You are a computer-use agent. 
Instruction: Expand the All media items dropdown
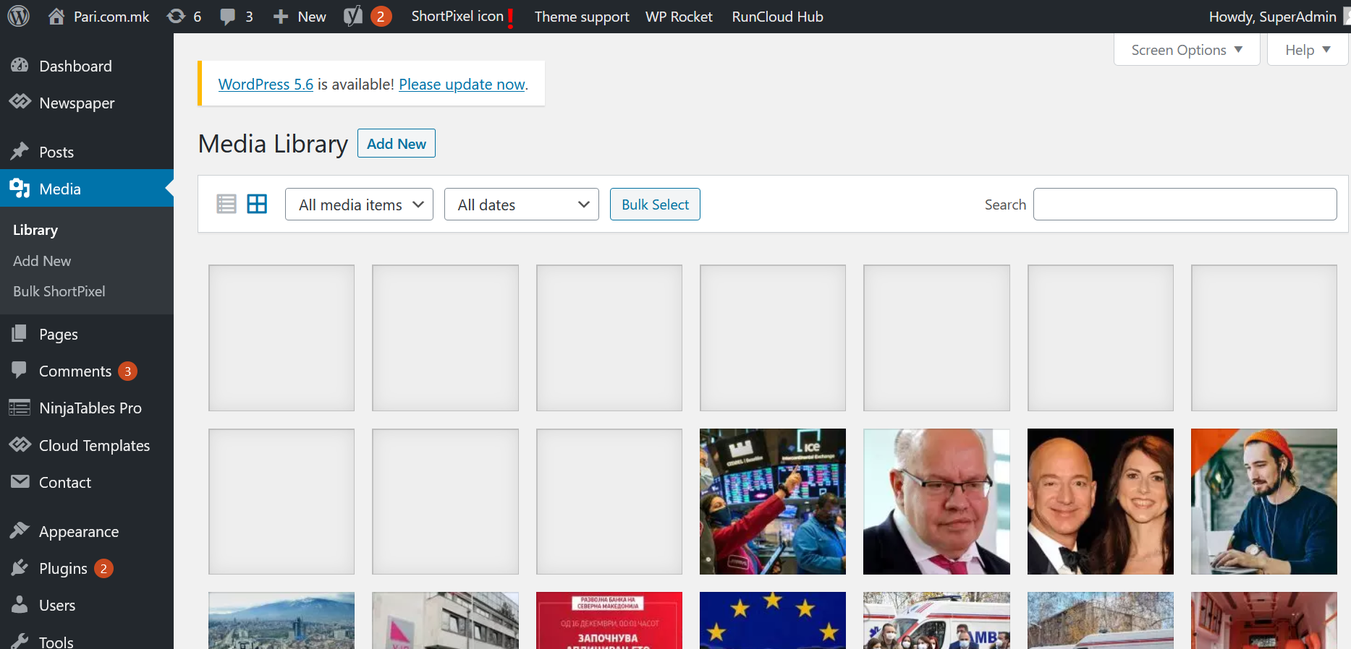tap(359, 205)
